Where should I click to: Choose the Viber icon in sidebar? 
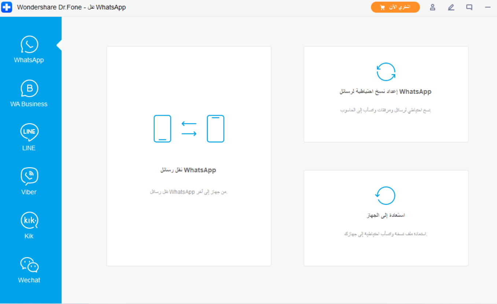point(29,176)
